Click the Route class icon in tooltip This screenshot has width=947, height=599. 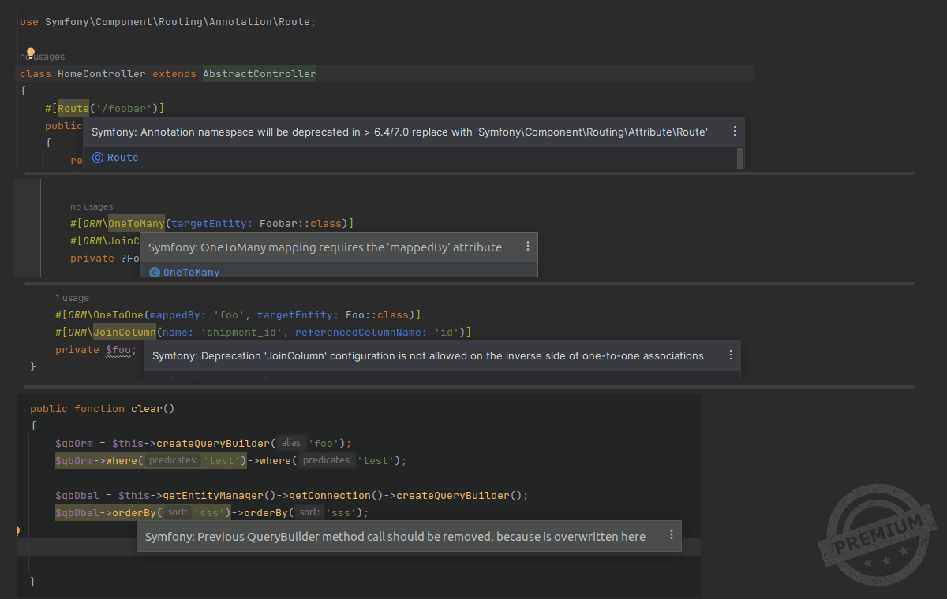[x=98, y=158]
